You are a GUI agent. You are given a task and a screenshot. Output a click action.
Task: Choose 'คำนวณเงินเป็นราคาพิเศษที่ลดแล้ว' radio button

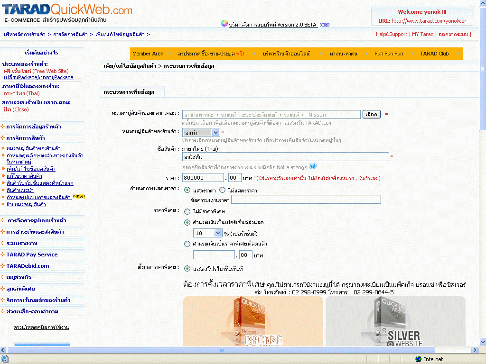tap(187, 244)
